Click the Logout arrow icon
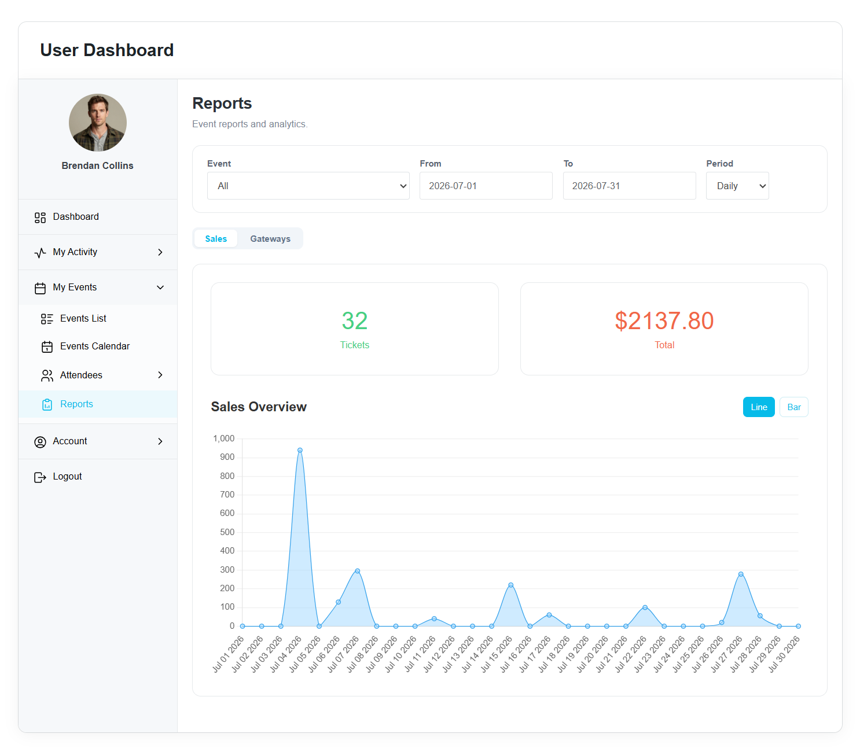The image size is (860, 752). tap(40, 477)
